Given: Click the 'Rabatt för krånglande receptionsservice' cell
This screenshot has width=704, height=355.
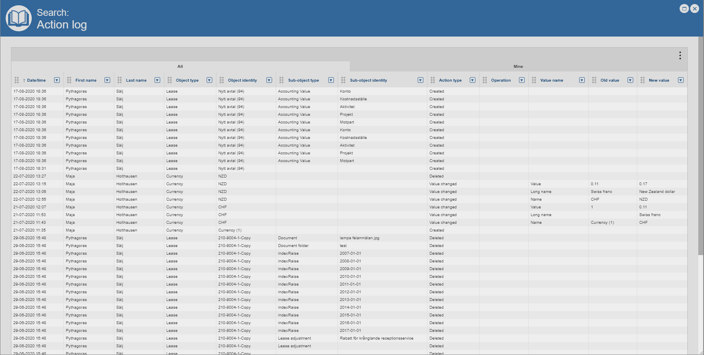Looking at the screenshot, I should 382,338.
